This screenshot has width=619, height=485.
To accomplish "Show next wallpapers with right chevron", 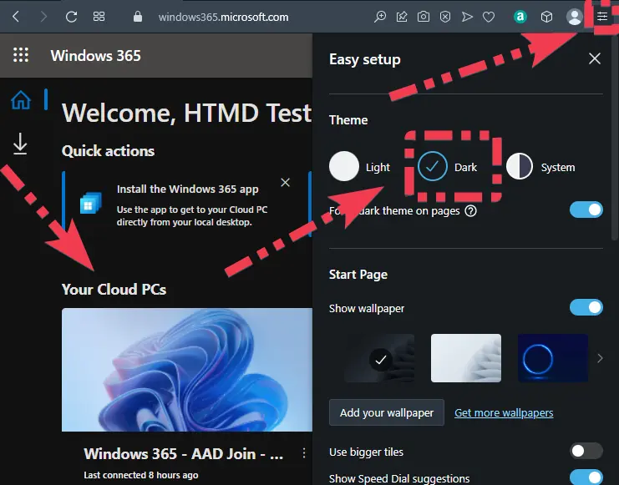I will tap(600, 358).
